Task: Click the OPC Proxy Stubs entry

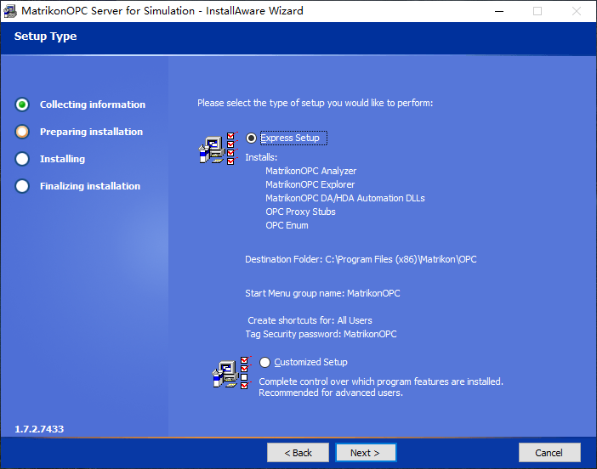Action: pyautogui.click(x=300, y=212)
